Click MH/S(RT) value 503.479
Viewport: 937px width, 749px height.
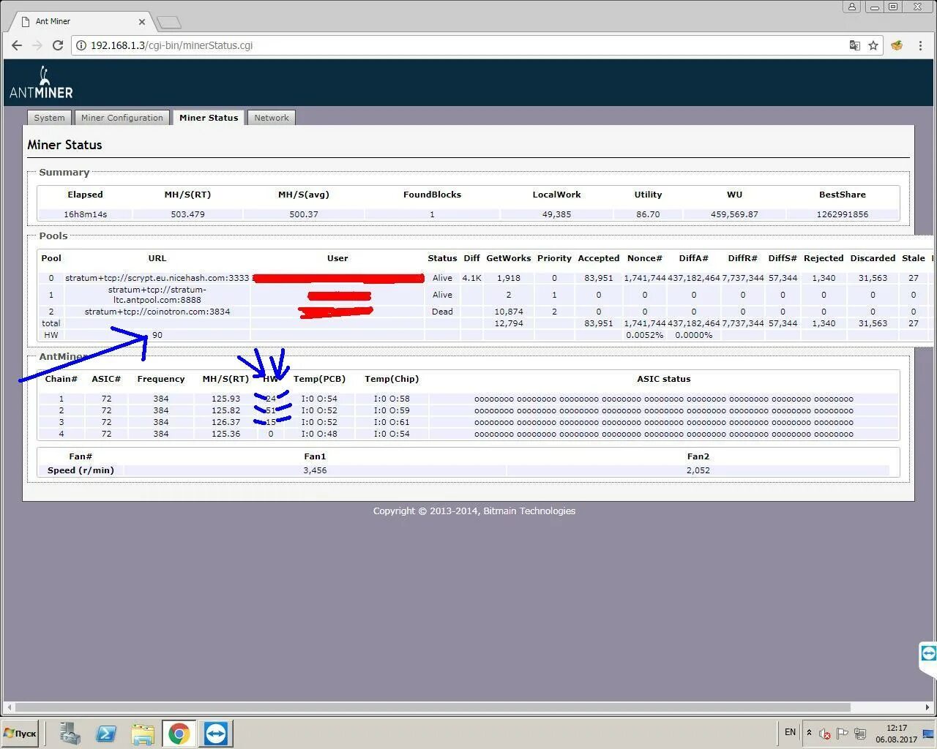click(187, 214)
